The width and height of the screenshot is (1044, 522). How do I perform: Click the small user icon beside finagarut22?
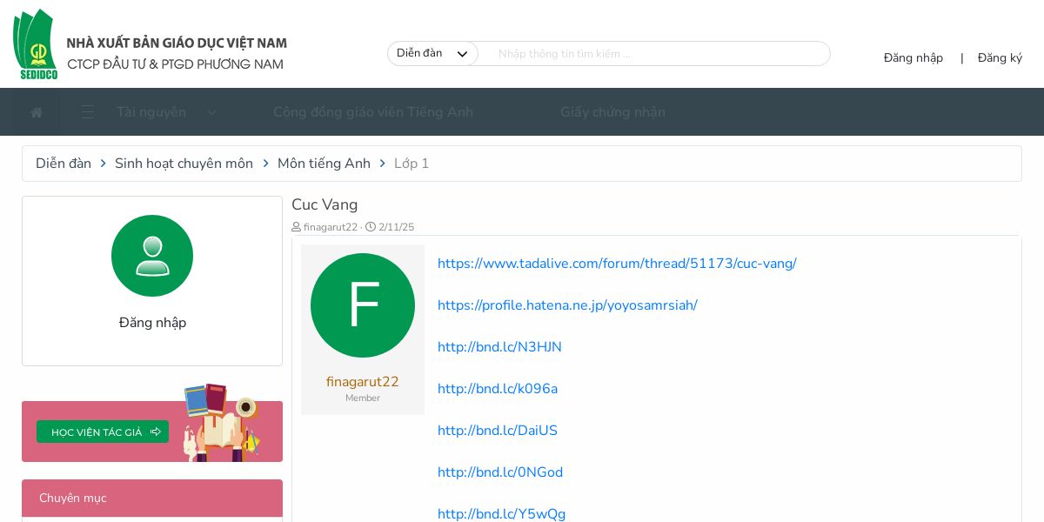[296, 227]
